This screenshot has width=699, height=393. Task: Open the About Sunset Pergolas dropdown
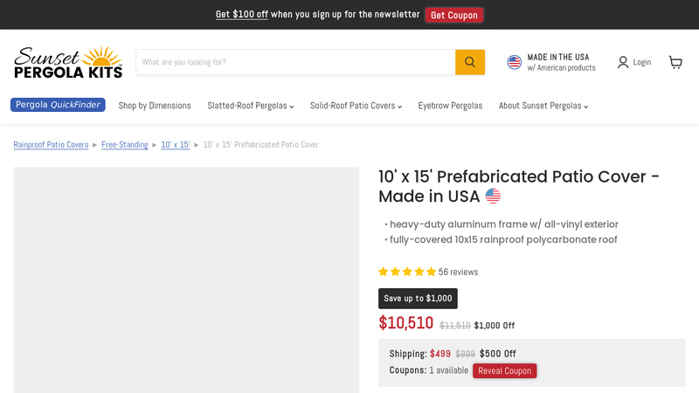point(543,106)
